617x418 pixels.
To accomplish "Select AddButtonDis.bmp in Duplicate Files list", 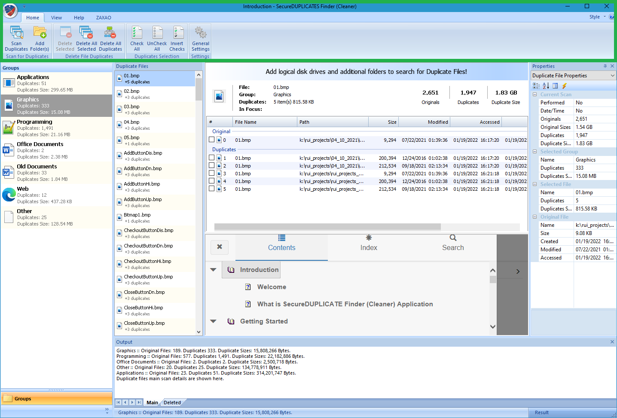I will [x=155, y=156].
